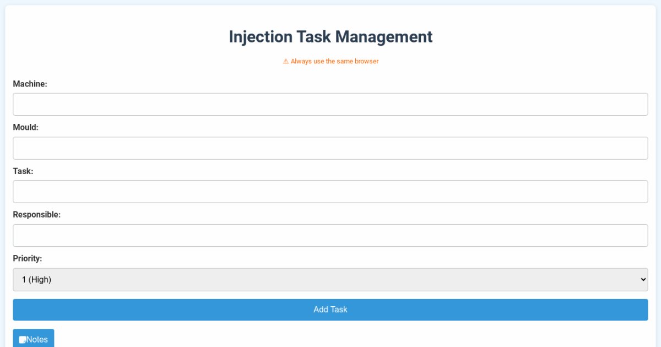The width and height of the screenshot is (661, 347).
Task: Click the "Task:" field label
Action: 23,171
